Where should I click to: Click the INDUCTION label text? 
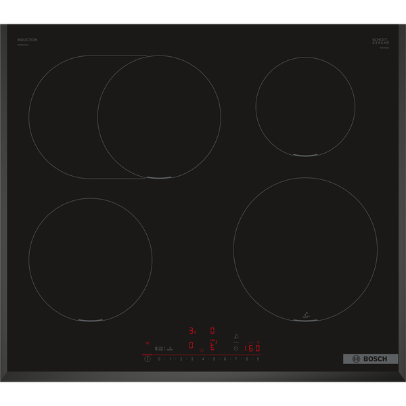(27, 40)
